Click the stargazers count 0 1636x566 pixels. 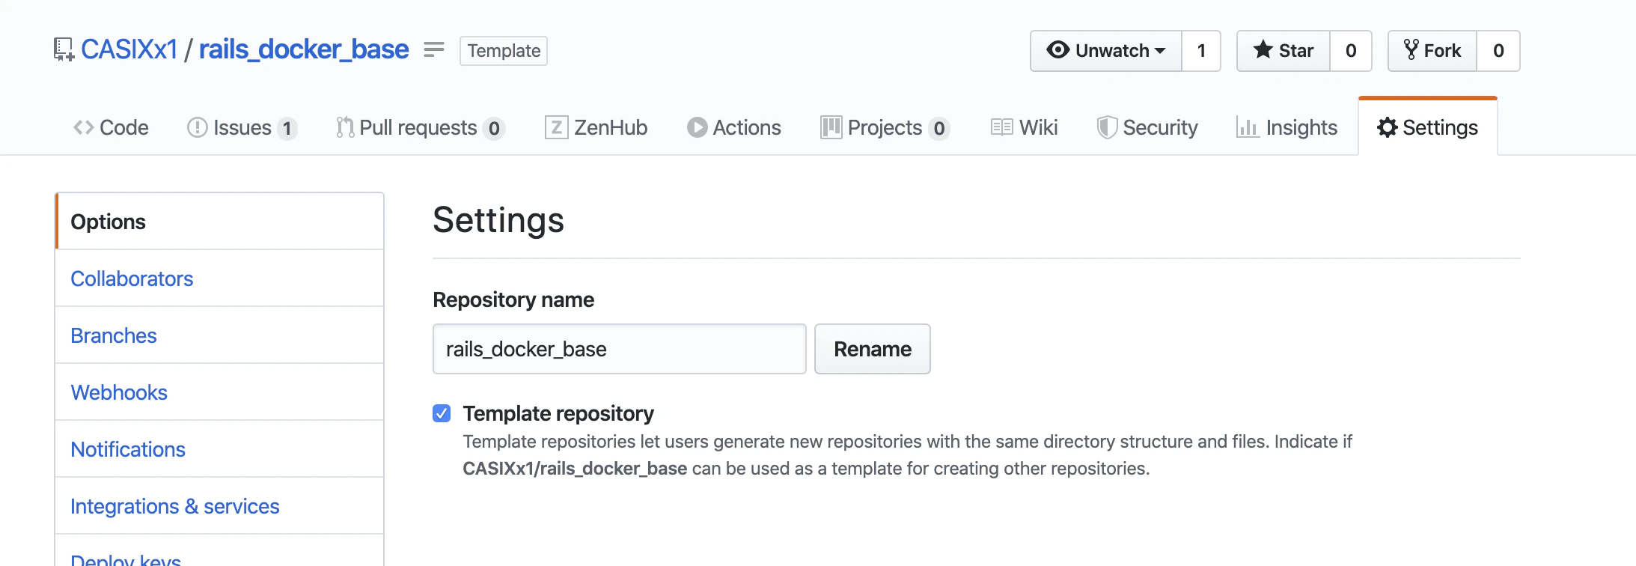pyautogui.click(x=1351, y=51)
